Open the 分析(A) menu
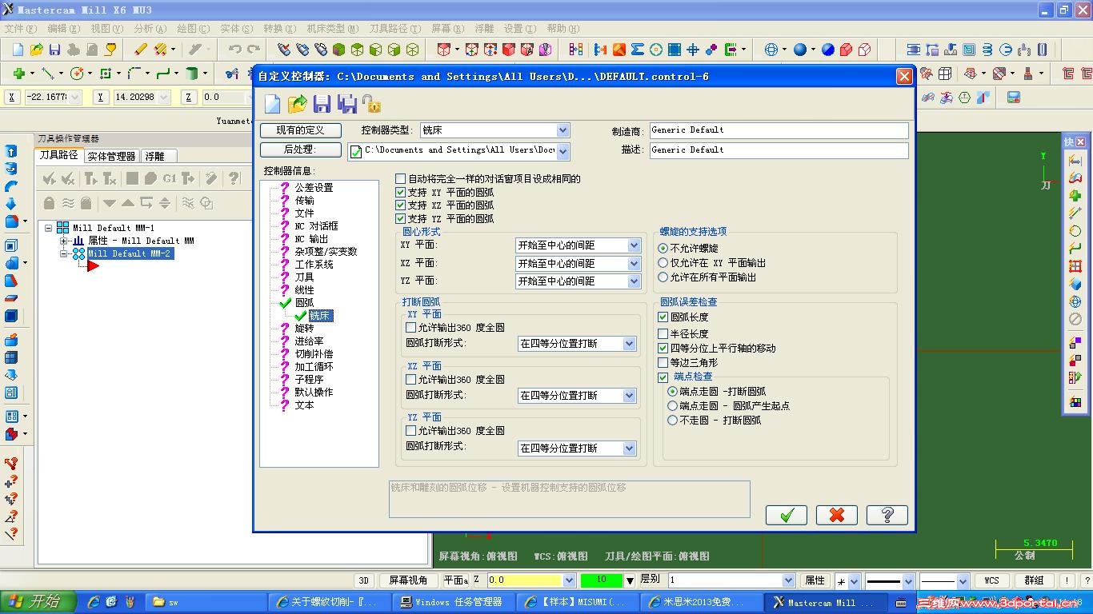 (x=150, y=29)
